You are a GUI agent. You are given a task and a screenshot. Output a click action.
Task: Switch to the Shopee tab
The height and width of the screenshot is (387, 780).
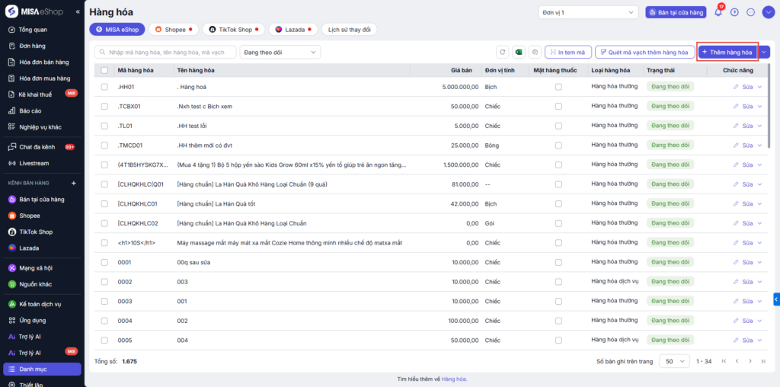pyautogui.click(x=173, y=30)
